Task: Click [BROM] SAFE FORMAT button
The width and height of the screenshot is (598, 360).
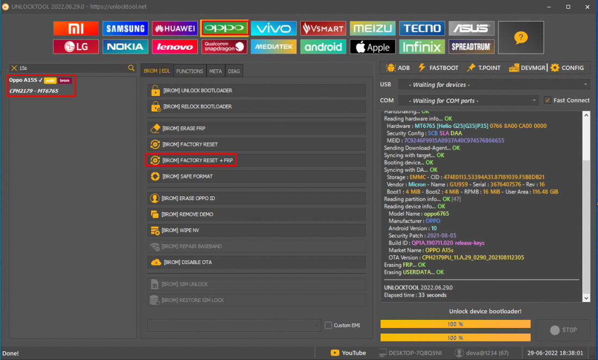Action: (x=256, y=176)
